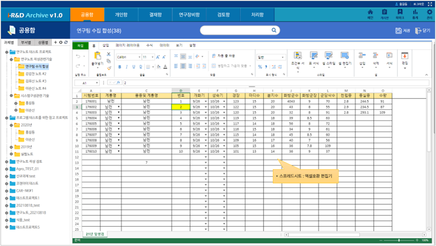Open the A1 name box dropdown
Image resolution: width=436 pixels, height=246 pixels.
click(97, 83)
